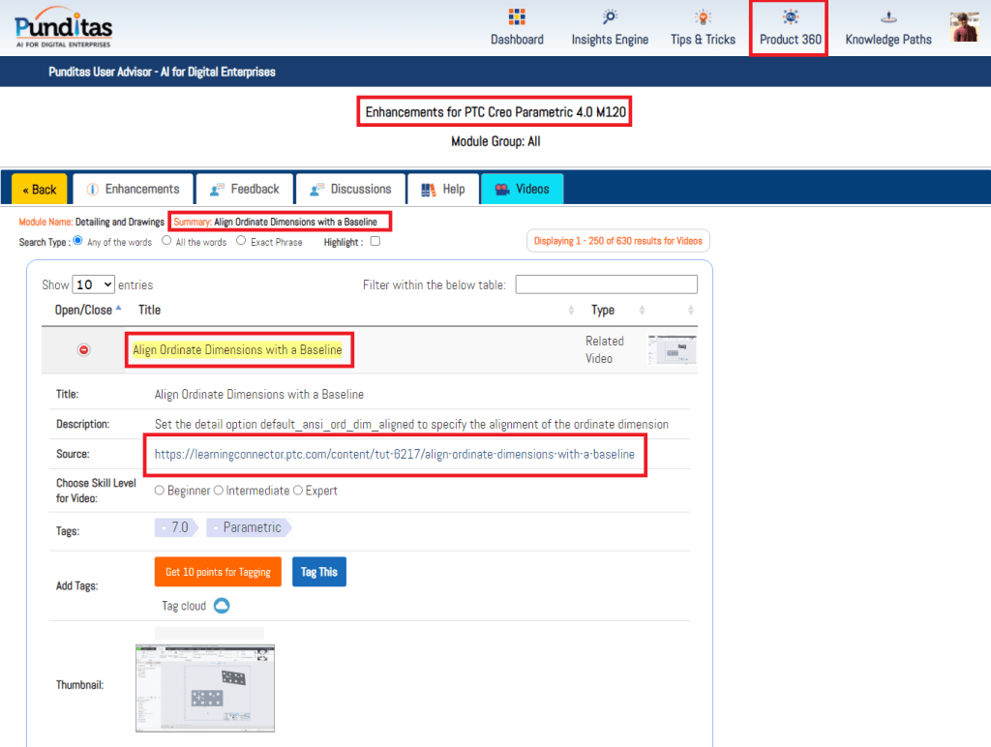Sort table by Title column

(150, 310)
